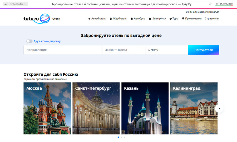Click the page title in browser bar
The image size is (237, 142).
click(x=122, y=4)
